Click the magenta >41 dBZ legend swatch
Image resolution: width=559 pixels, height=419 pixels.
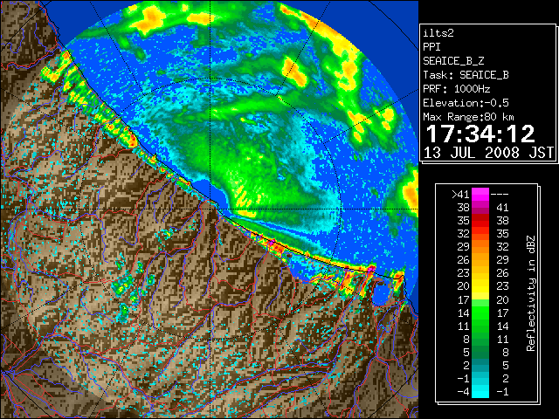(x=480, y=194)
